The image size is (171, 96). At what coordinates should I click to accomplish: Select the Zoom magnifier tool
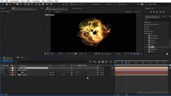click(x=10, y=4)
